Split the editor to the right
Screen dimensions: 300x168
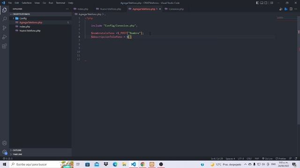click(291, 9)
